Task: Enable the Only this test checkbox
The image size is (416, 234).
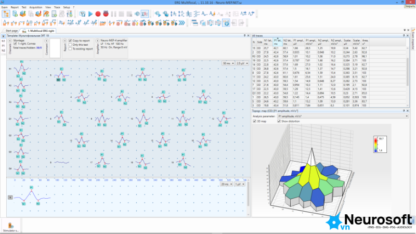Action: 70,45
